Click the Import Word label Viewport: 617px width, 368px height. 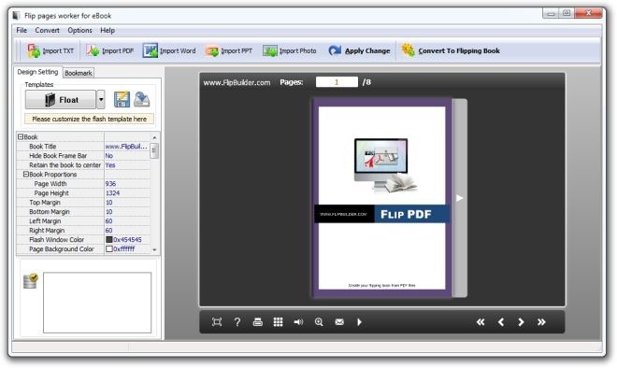[178, 51]
